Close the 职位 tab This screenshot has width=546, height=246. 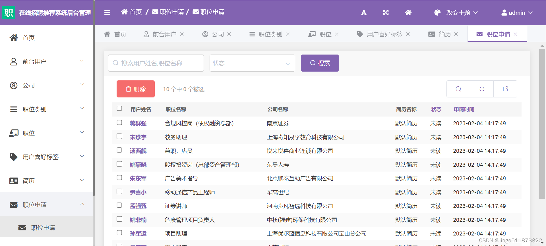(337, 34)
